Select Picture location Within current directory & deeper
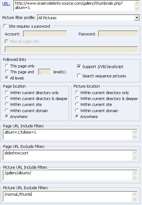The height and width of the screenshot is (205, 142). pos(77,98)
